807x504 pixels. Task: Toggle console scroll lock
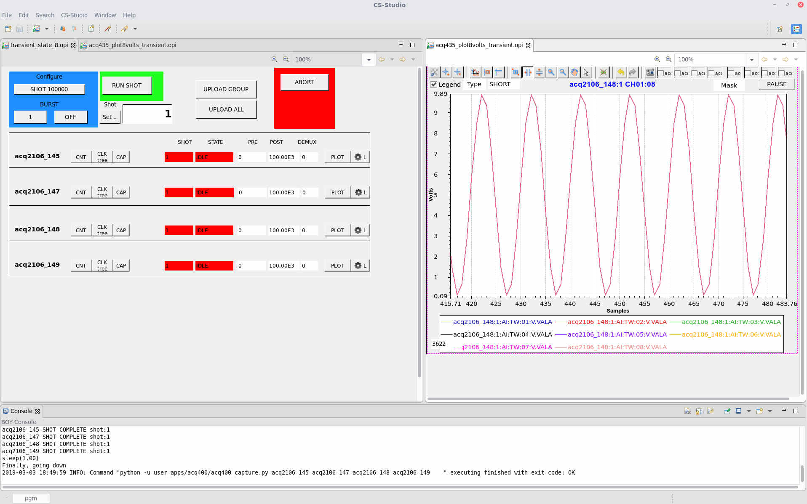click(x=699, y=411)
